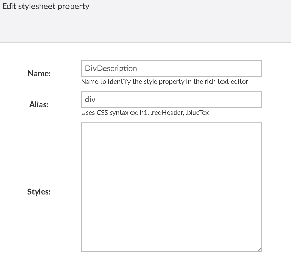Click the 'div' text in Alias field

pyautogui.click(x=90, y=100)
